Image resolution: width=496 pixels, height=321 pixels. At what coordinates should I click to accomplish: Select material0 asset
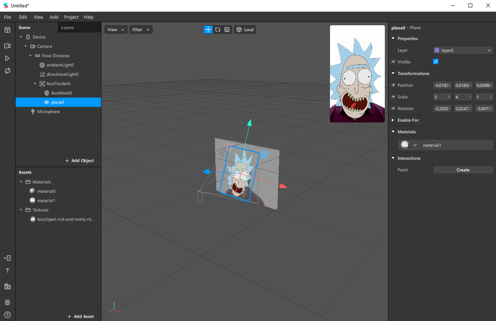pos(58,191)
